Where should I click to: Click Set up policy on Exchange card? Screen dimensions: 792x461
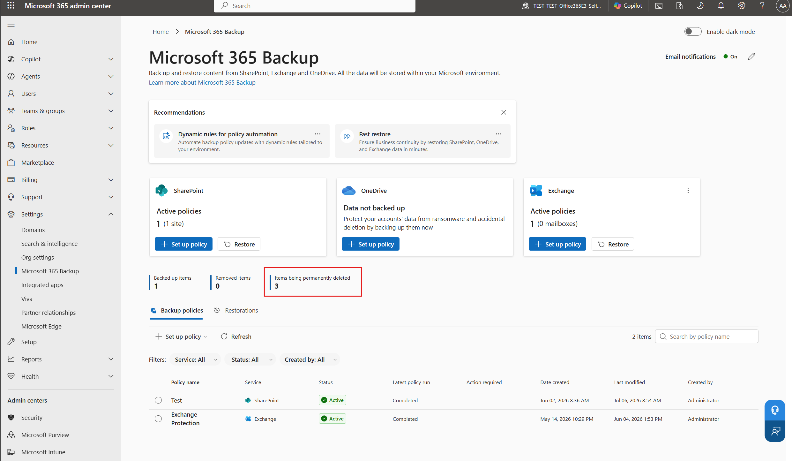[557, 244]
